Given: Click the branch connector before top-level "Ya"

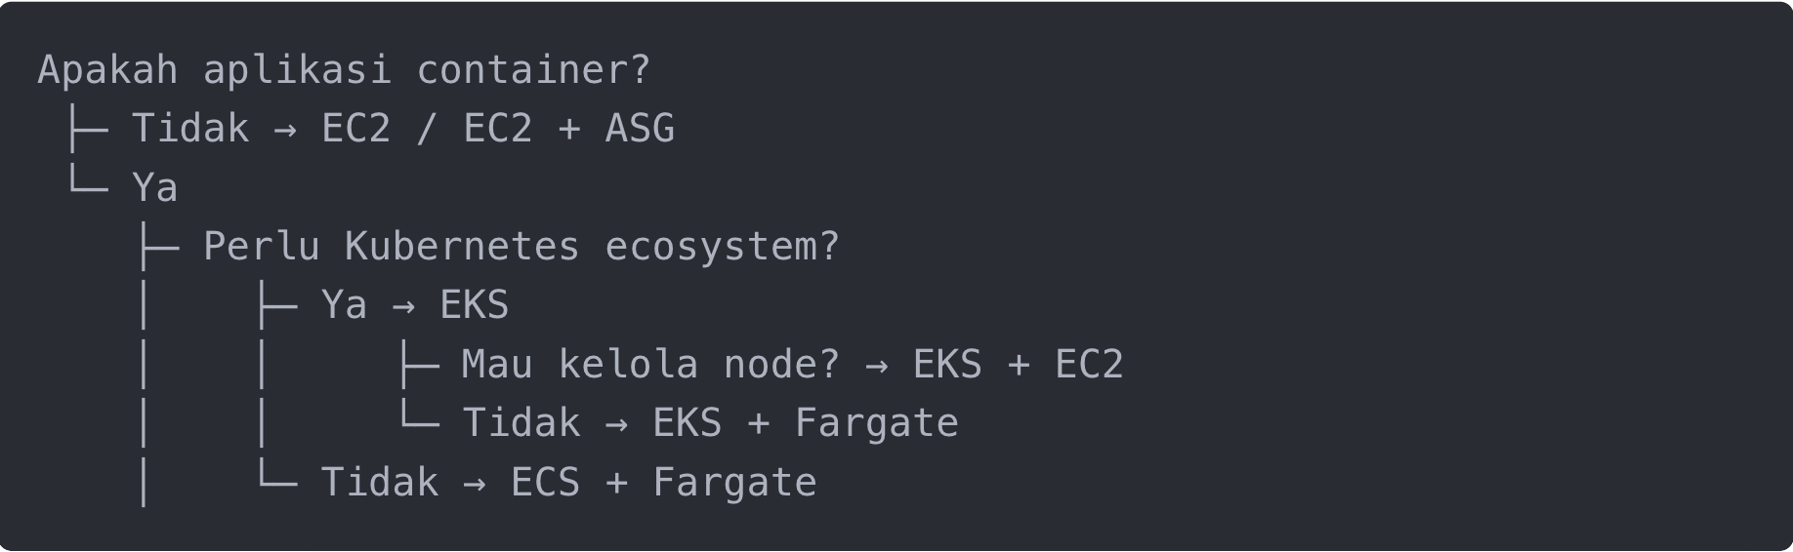Looking at the screenshot, I should coord(88,185).
